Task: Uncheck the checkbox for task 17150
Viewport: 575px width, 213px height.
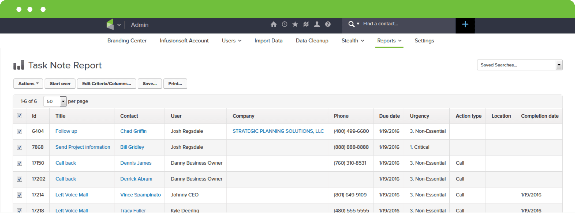Action: [x=20, y=163]
